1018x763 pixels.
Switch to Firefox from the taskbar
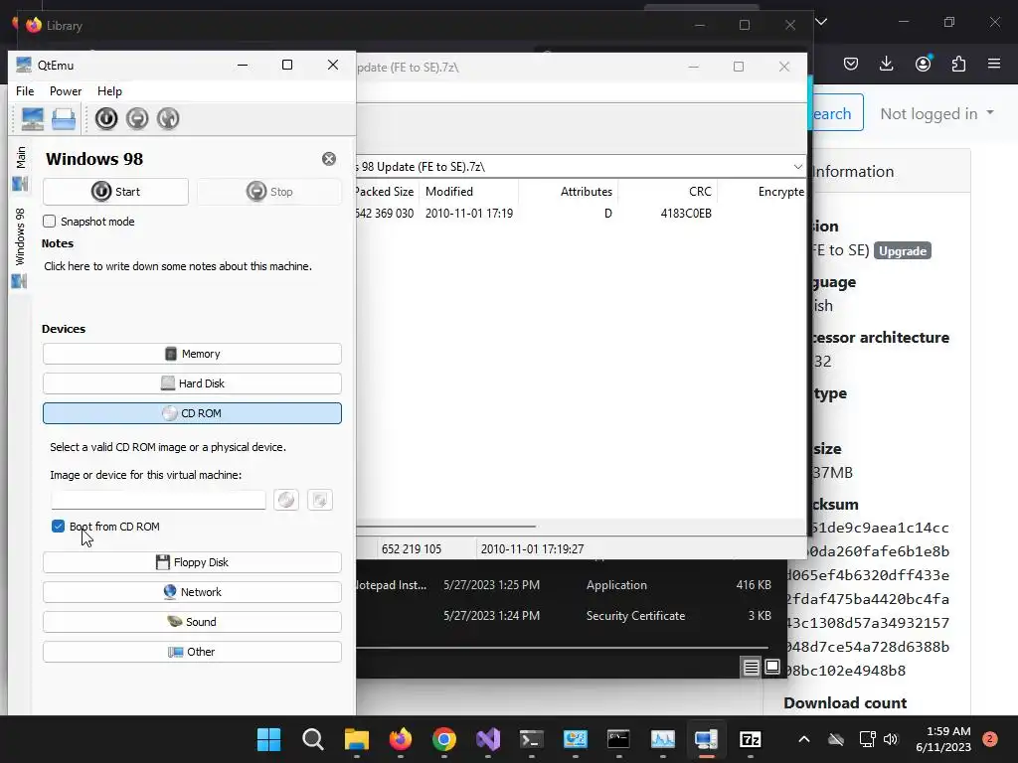401,739
